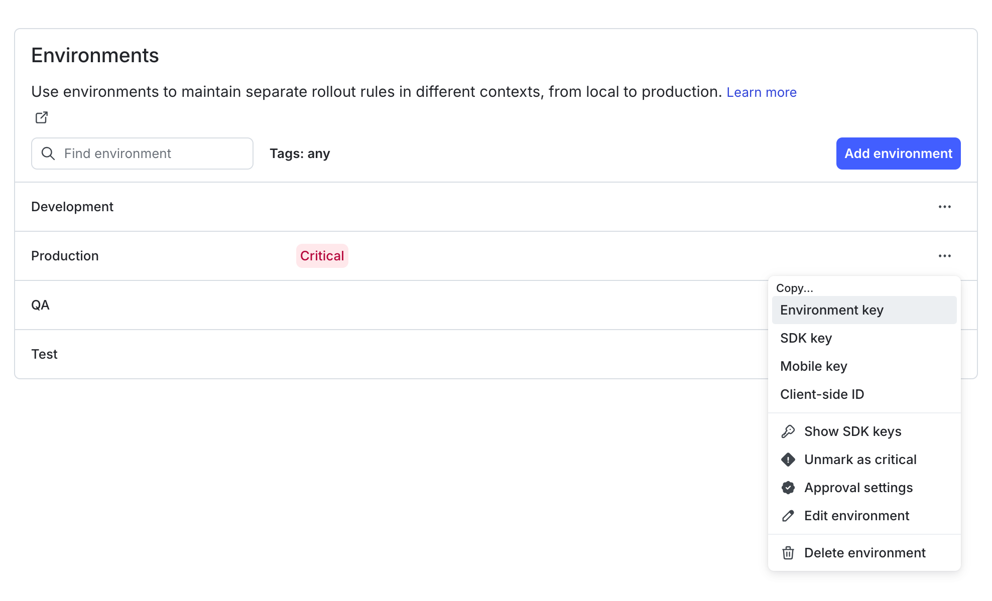Click inside the Find environment search box
The width and height of the screenshot is (992, 601).
tap(142, 154)
